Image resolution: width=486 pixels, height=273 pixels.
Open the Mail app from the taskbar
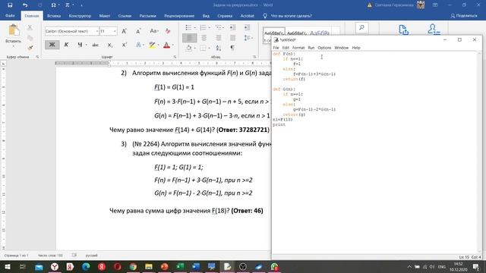pyautogui.click(x=39, y=266)
